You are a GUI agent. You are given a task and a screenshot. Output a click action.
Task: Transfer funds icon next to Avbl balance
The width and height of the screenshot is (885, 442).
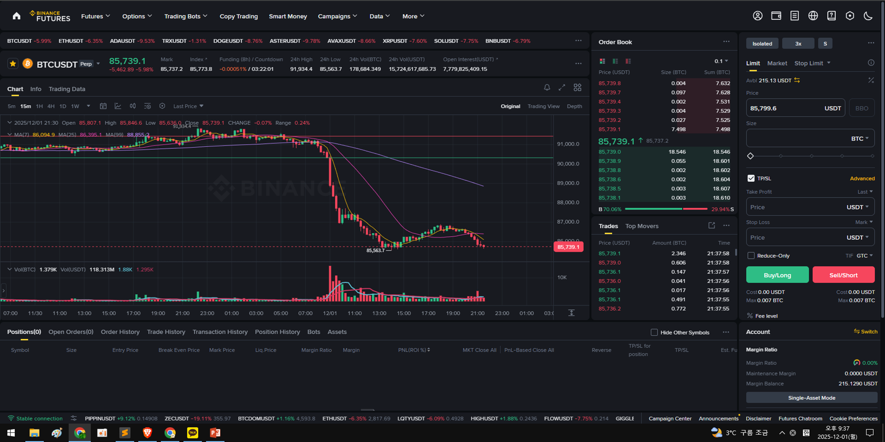click(x=797, y=80)
